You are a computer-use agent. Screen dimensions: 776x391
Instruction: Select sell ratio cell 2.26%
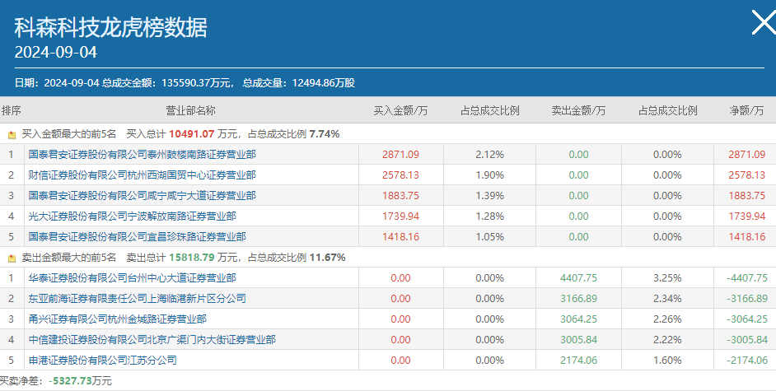[x=667, y=319]
